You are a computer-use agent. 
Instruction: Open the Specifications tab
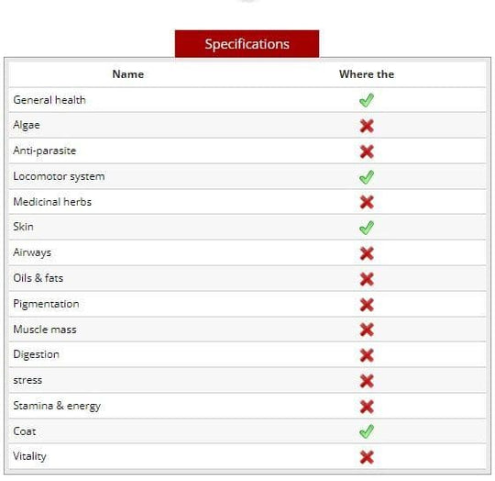pyautogui.click(x=247, y=44)
